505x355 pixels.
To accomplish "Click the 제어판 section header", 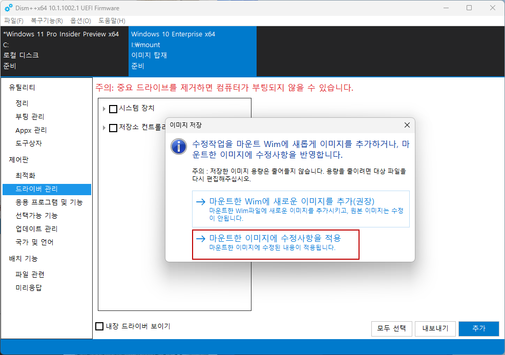I will [x=18, y=160].
